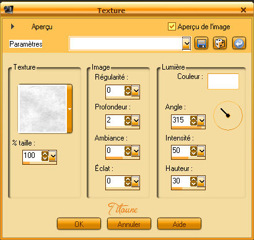Decrease Éclat with the down arrow

click(128, 184)
